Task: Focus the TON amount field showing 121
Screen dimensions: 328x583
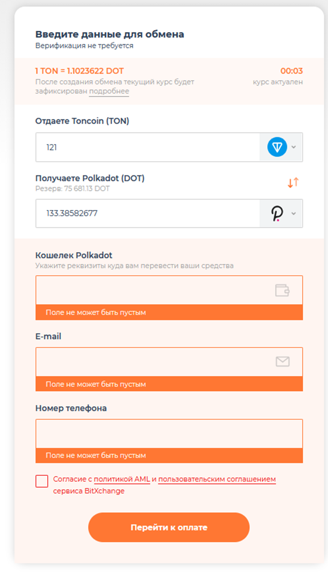Action: [x=148, y=148]
